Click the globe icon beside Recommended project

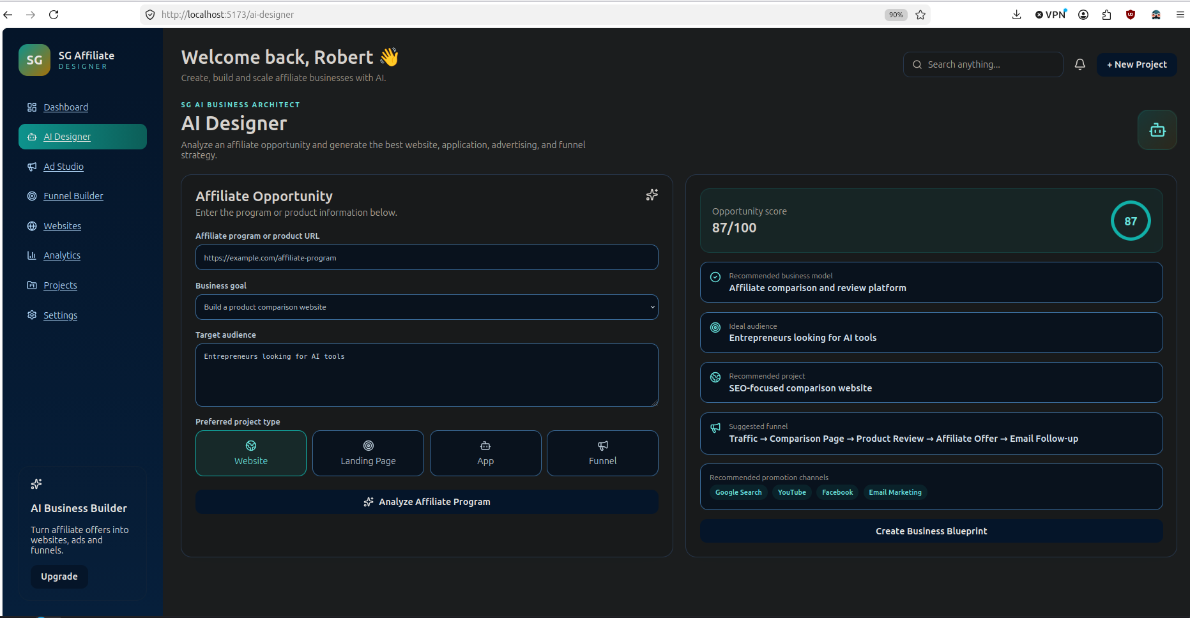715,377
